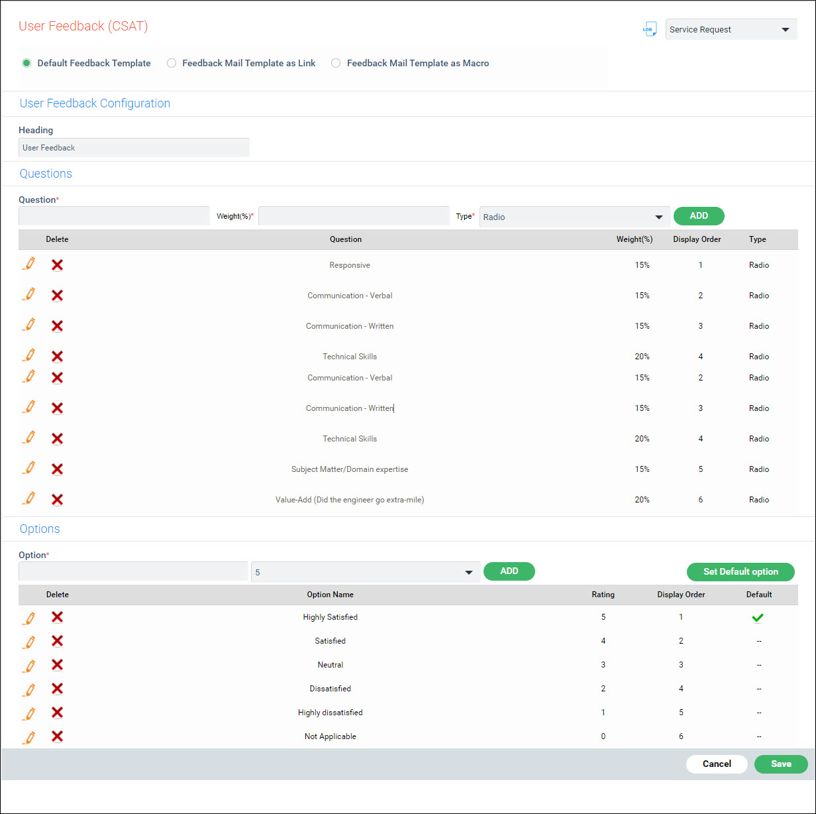
Task: Click the edit pencil for Responsive question
Action: 28,264
